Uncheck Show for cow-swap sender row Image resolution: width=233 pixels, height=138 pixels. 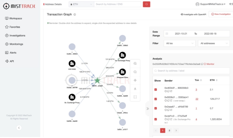[x=156, y=99]
